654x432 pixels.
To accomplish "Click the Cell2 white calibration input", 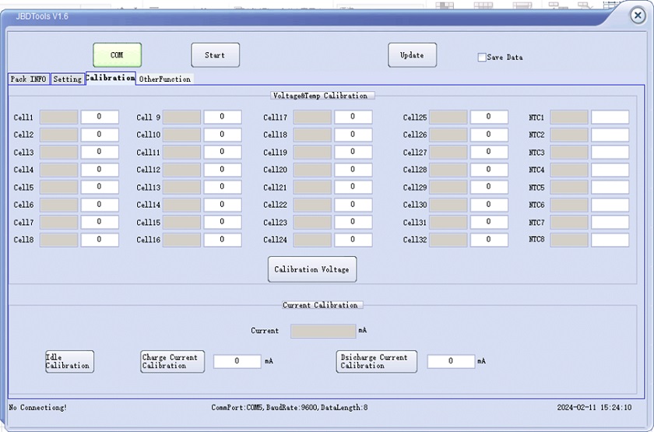I will point(100,134).
